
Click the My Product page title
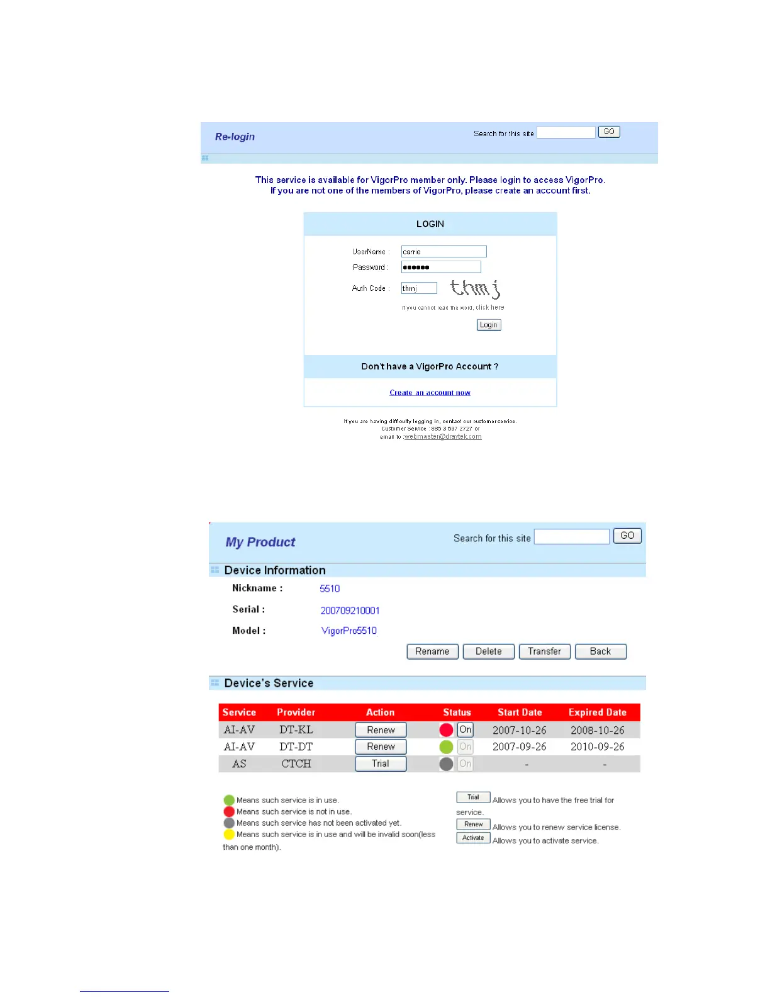coord(260,543)
